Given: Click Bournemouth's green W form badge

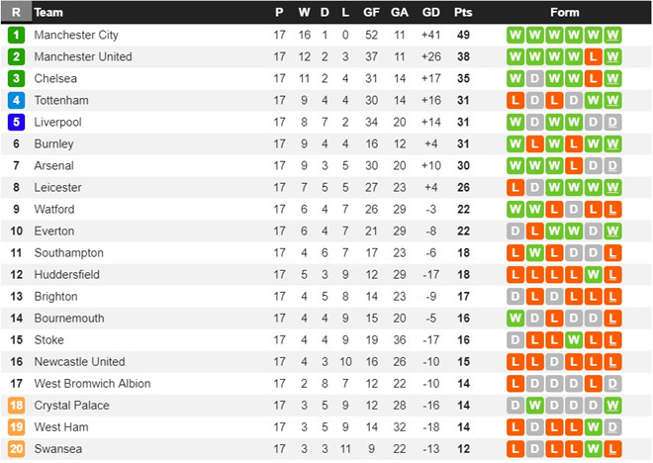Looking at the screenshot, I should tap(514, 318).
